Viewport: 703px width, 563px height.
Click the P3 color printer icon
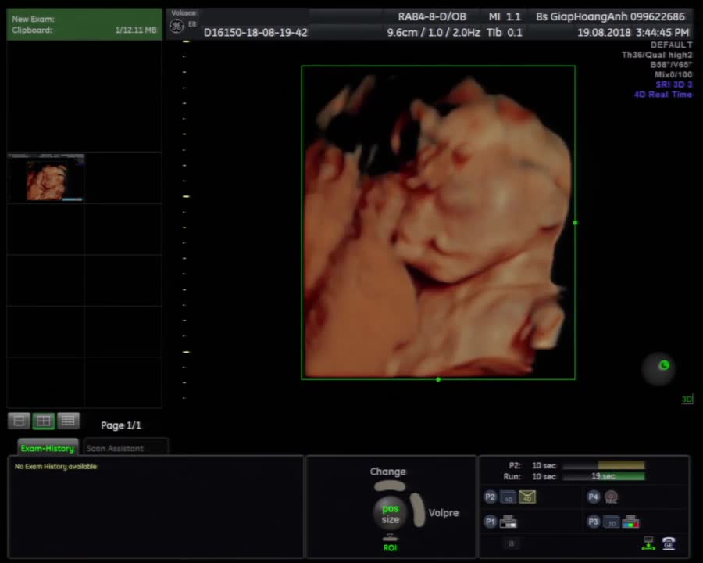(x=631, y=522)
